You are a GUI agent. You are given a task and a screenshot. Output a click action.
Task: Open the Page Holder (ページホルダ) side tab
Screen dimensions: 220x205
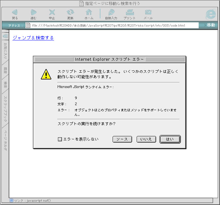coord(5,140)
